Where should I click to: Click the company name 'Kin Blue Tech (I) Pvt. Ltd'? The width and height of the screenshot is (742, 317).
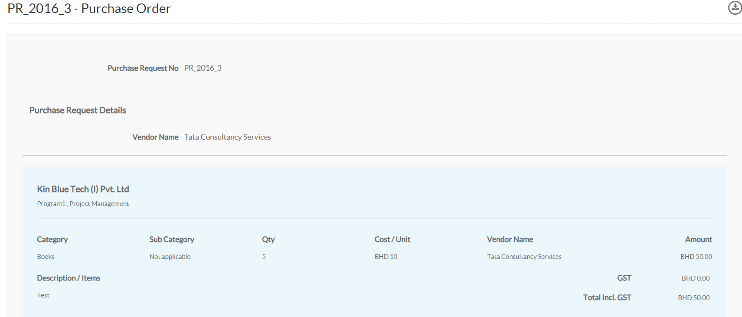pos(83,189)
